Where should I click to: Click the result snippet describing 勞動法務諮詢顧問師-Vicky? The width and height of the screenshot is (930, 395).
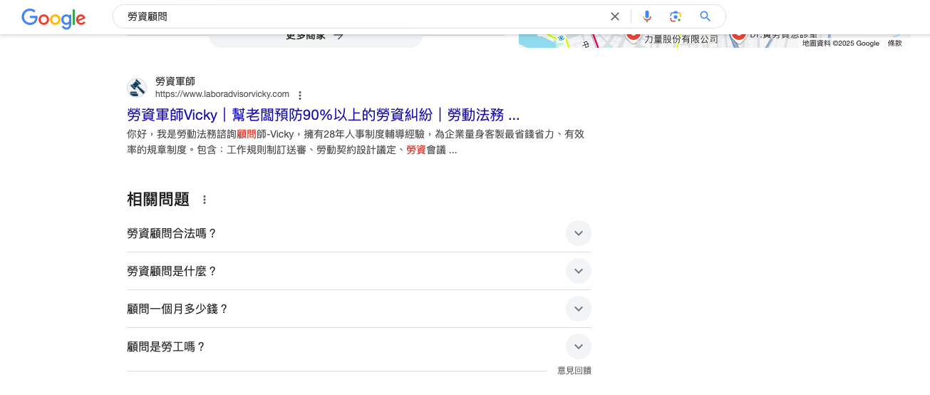tap(356, 142)
